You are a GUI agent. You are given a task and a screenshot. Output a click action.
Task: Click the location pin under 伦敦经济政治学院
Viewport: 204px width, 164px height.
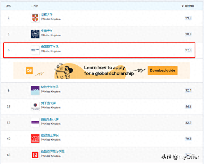(42, 156)
